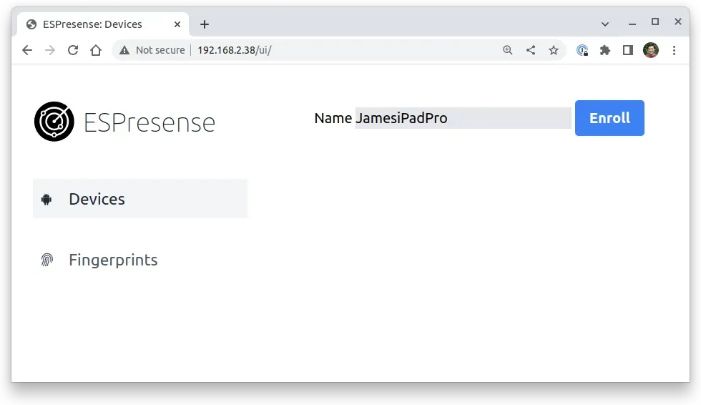The width and height of the screenshot is (701, 405).
Task: Open a new tab with plus button
Action: point(205,24)
